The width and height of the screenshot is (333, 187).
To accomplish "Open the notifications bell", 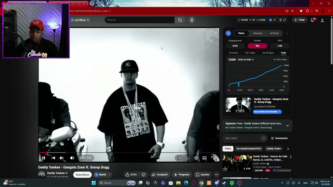I will pyautogui.click(x=313, y=20).
